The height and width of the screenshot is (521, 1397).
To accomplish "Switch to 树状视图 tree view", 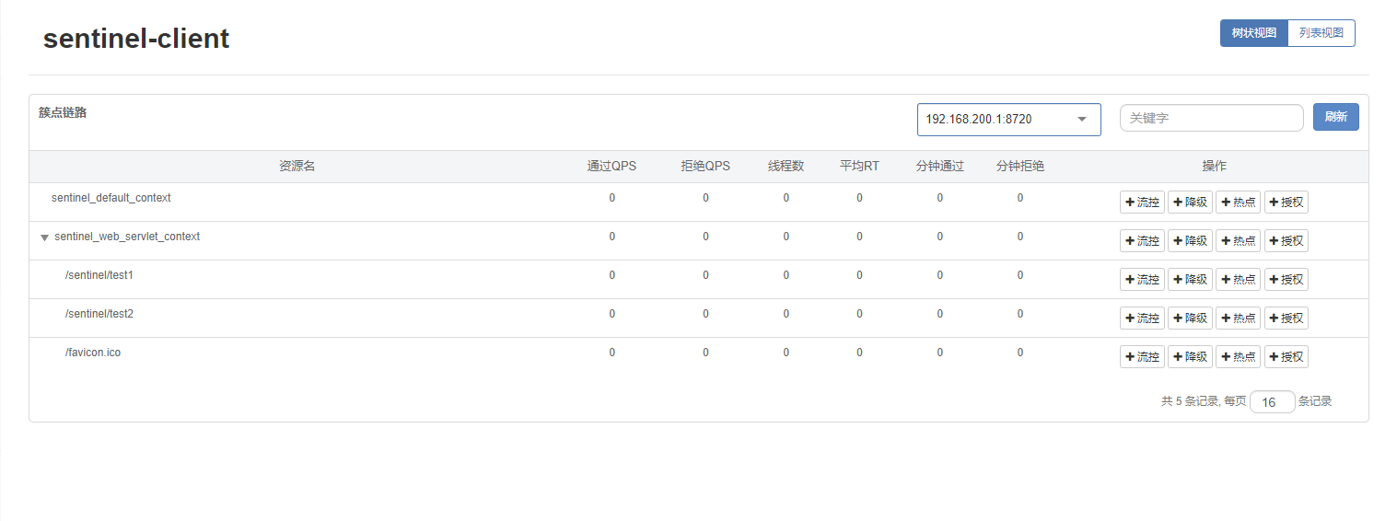I will point(1253,33).
